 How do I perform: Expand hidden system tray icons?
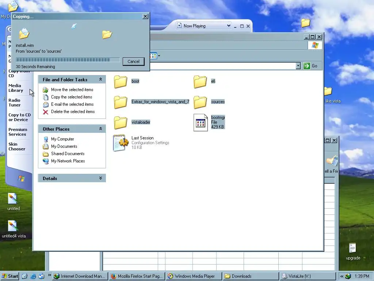[x=341, y=276]
